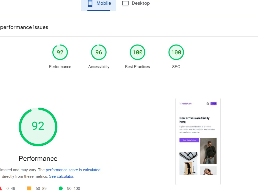Click the desktop monitor icon

125,3
